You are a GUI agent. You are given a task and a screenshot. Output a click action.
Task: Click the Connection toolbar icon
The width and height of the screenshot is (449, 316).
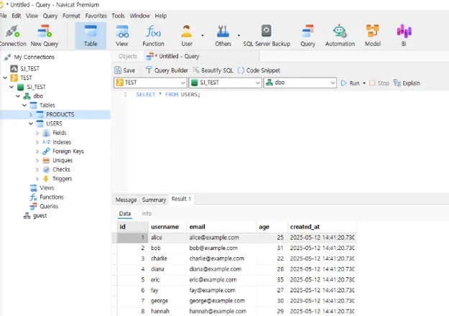(x=12, y=36)
